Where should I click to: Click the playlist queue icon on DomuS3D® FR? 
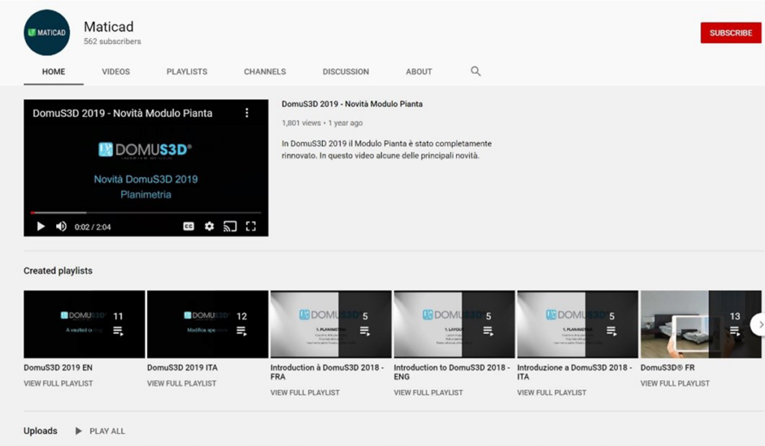[x=735, y=332]
